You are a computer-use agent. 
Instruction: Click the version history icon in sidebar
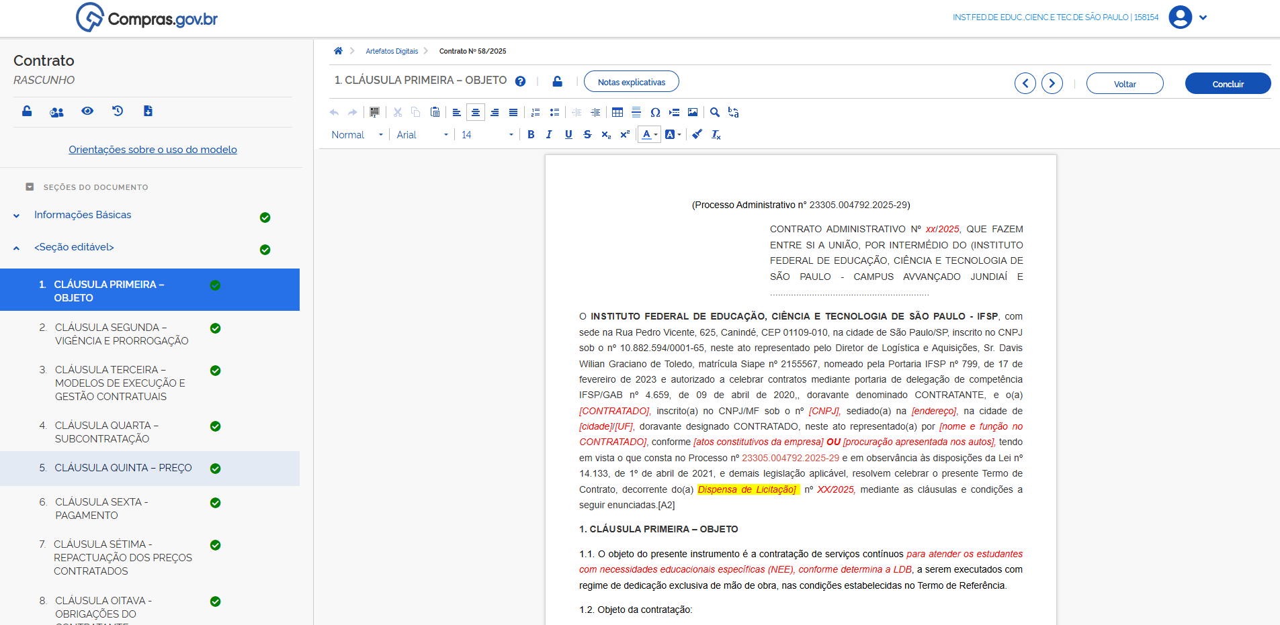118,111
